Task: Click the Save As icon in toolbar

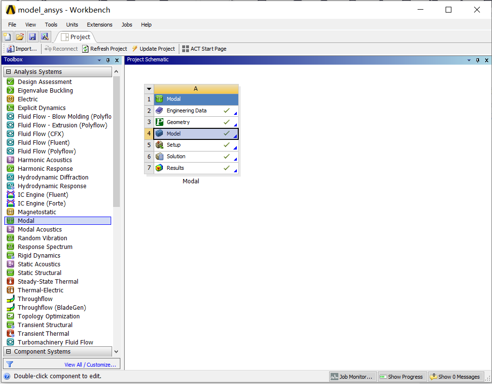Action: tap(45, 37)
